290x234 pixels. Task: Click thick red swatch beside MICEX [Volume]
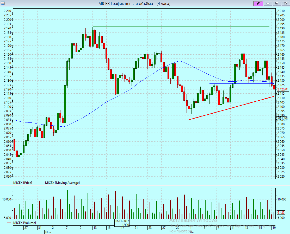[9, 223]
